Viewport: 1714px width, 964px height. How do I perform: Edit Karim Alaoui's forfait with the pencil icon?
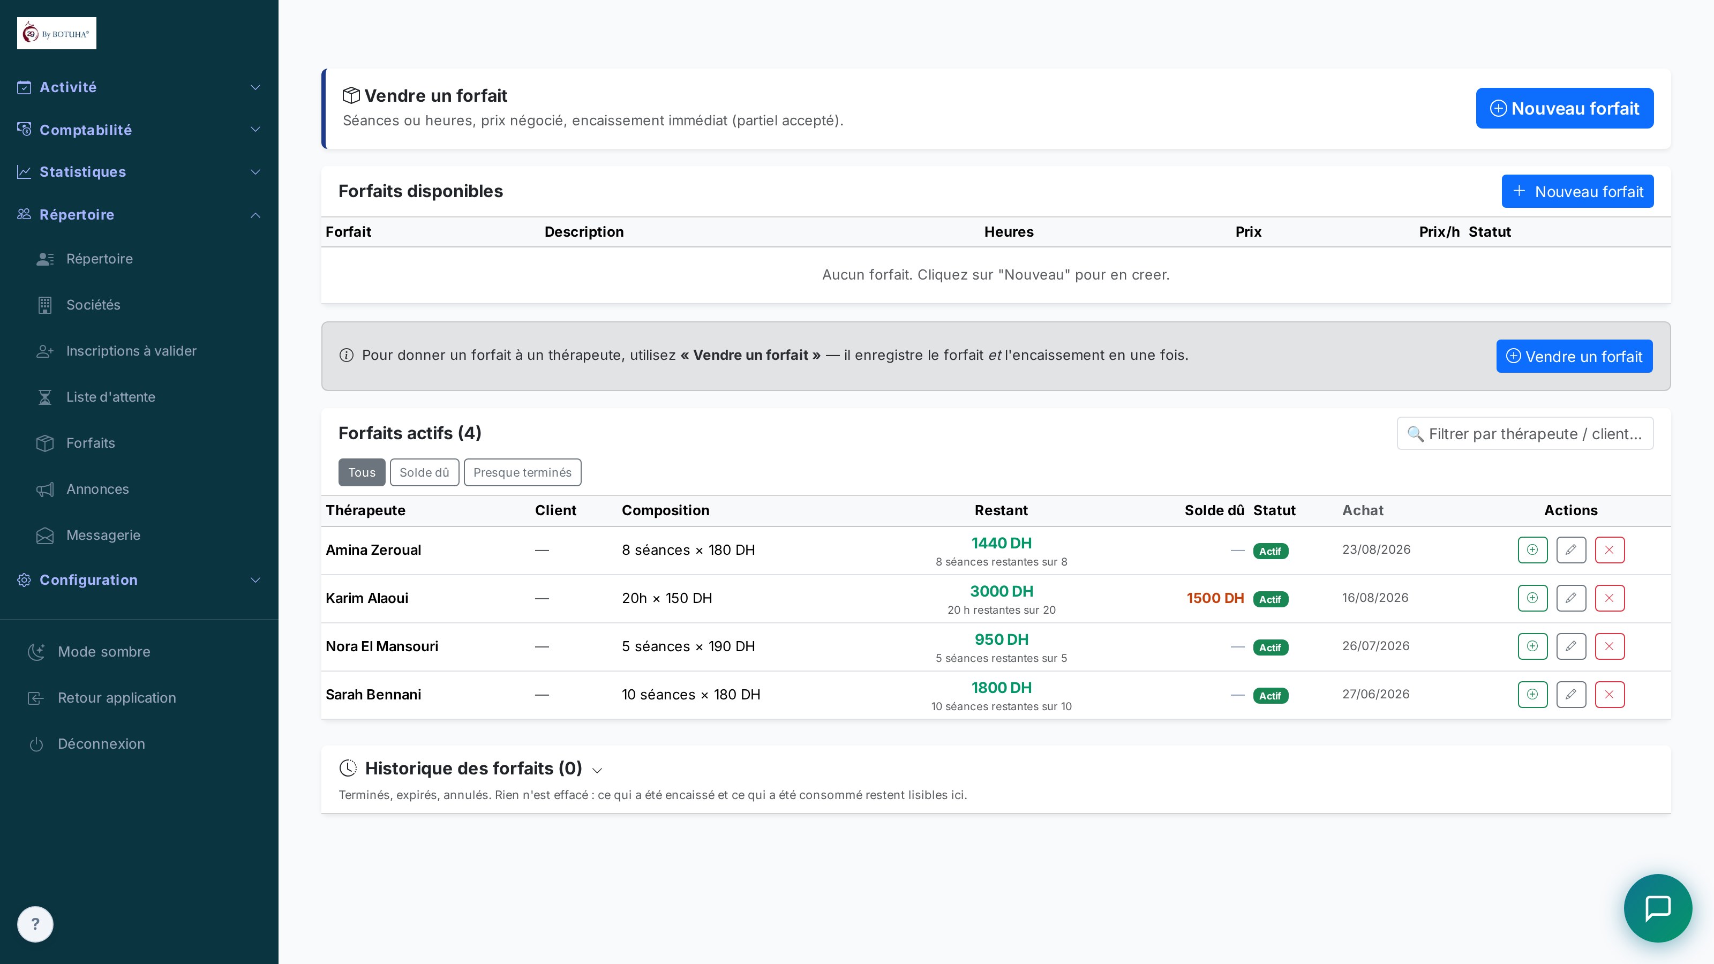click(1571, 598)
